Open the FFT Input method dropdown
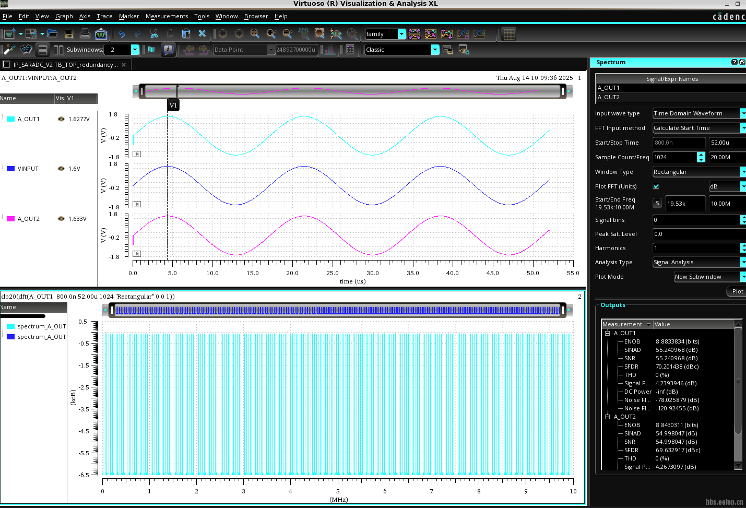 pyautogui.click(x=698, y=128)
